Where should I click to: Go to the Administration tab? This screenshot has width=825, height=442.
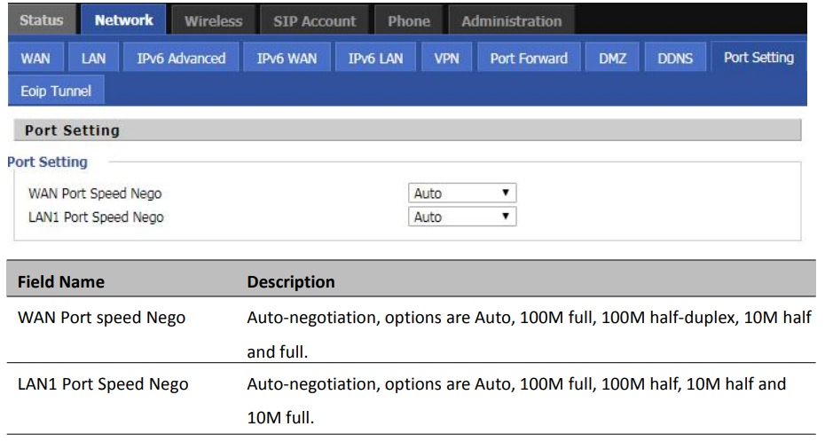512,21
